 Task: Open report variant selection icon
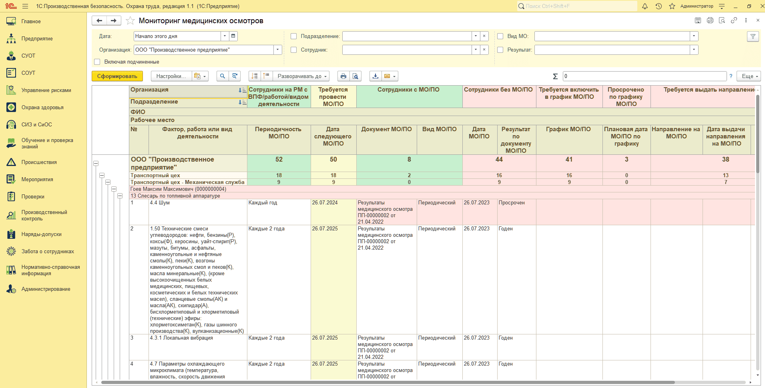200,76
